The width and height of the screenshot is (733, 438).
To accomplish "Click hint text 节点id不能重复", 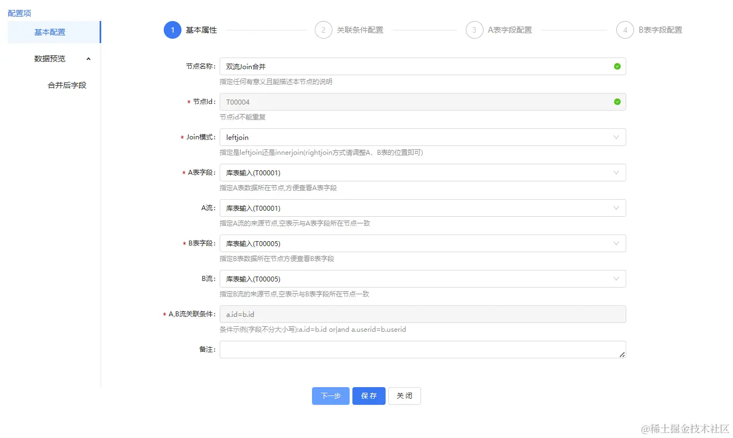I will point(243,117).
